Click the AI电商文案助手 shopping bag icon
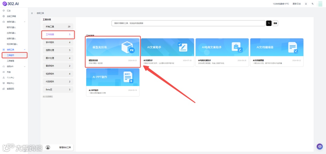The height and width of the screenshot is (154, 326). 237,47
